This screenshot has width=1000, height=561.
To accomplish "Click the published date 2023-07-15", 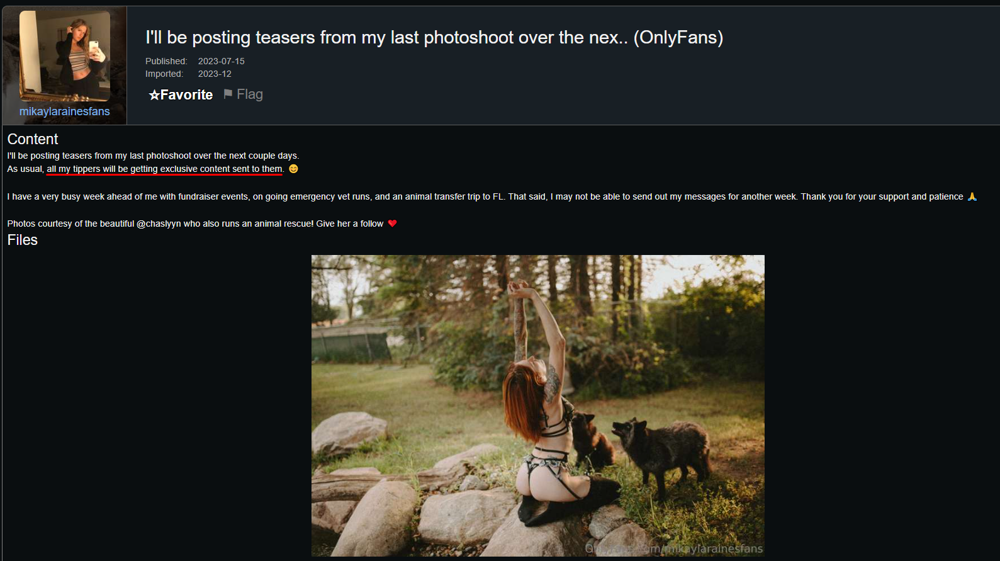I will [x=222, y=61].
